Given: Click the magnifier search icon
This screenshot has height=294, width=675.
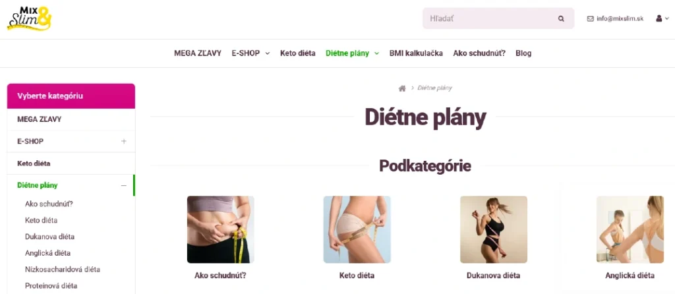Looking at the screenshot, I should tap(561, 18).
